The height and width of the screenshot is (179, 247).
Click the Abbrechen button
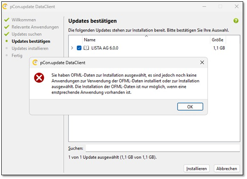227,169
